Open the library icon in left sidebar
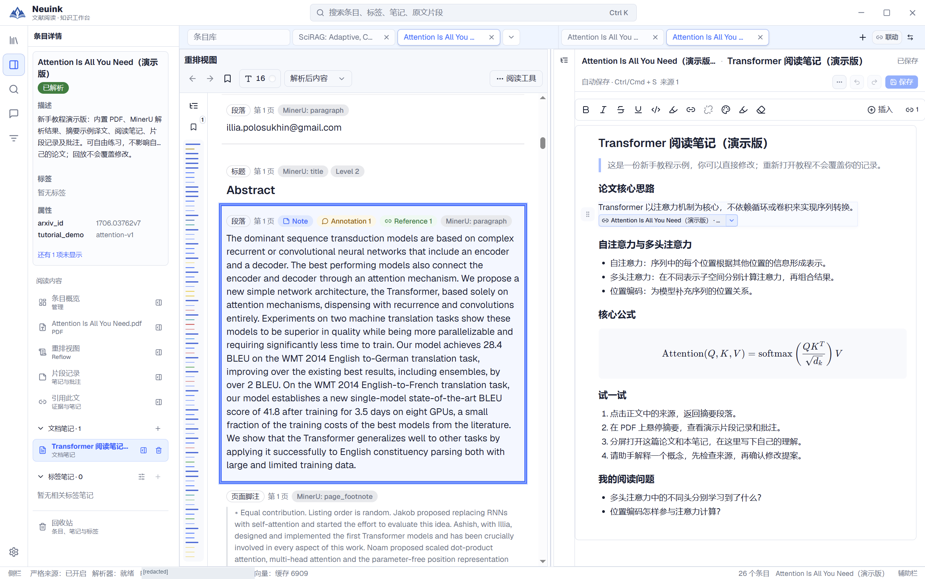This screenshot has height=579, width=925. (14, 40)
